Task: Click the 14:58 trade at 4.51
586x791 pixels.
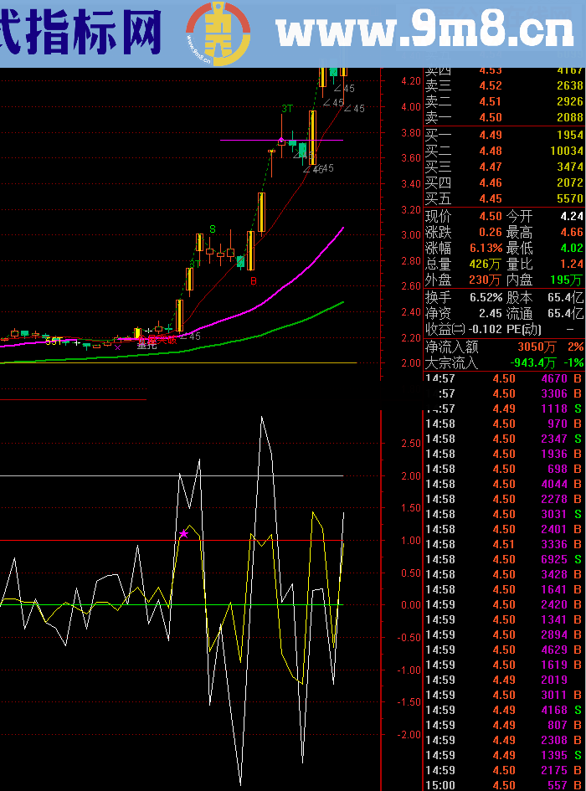Action: [x=504, y=544]
